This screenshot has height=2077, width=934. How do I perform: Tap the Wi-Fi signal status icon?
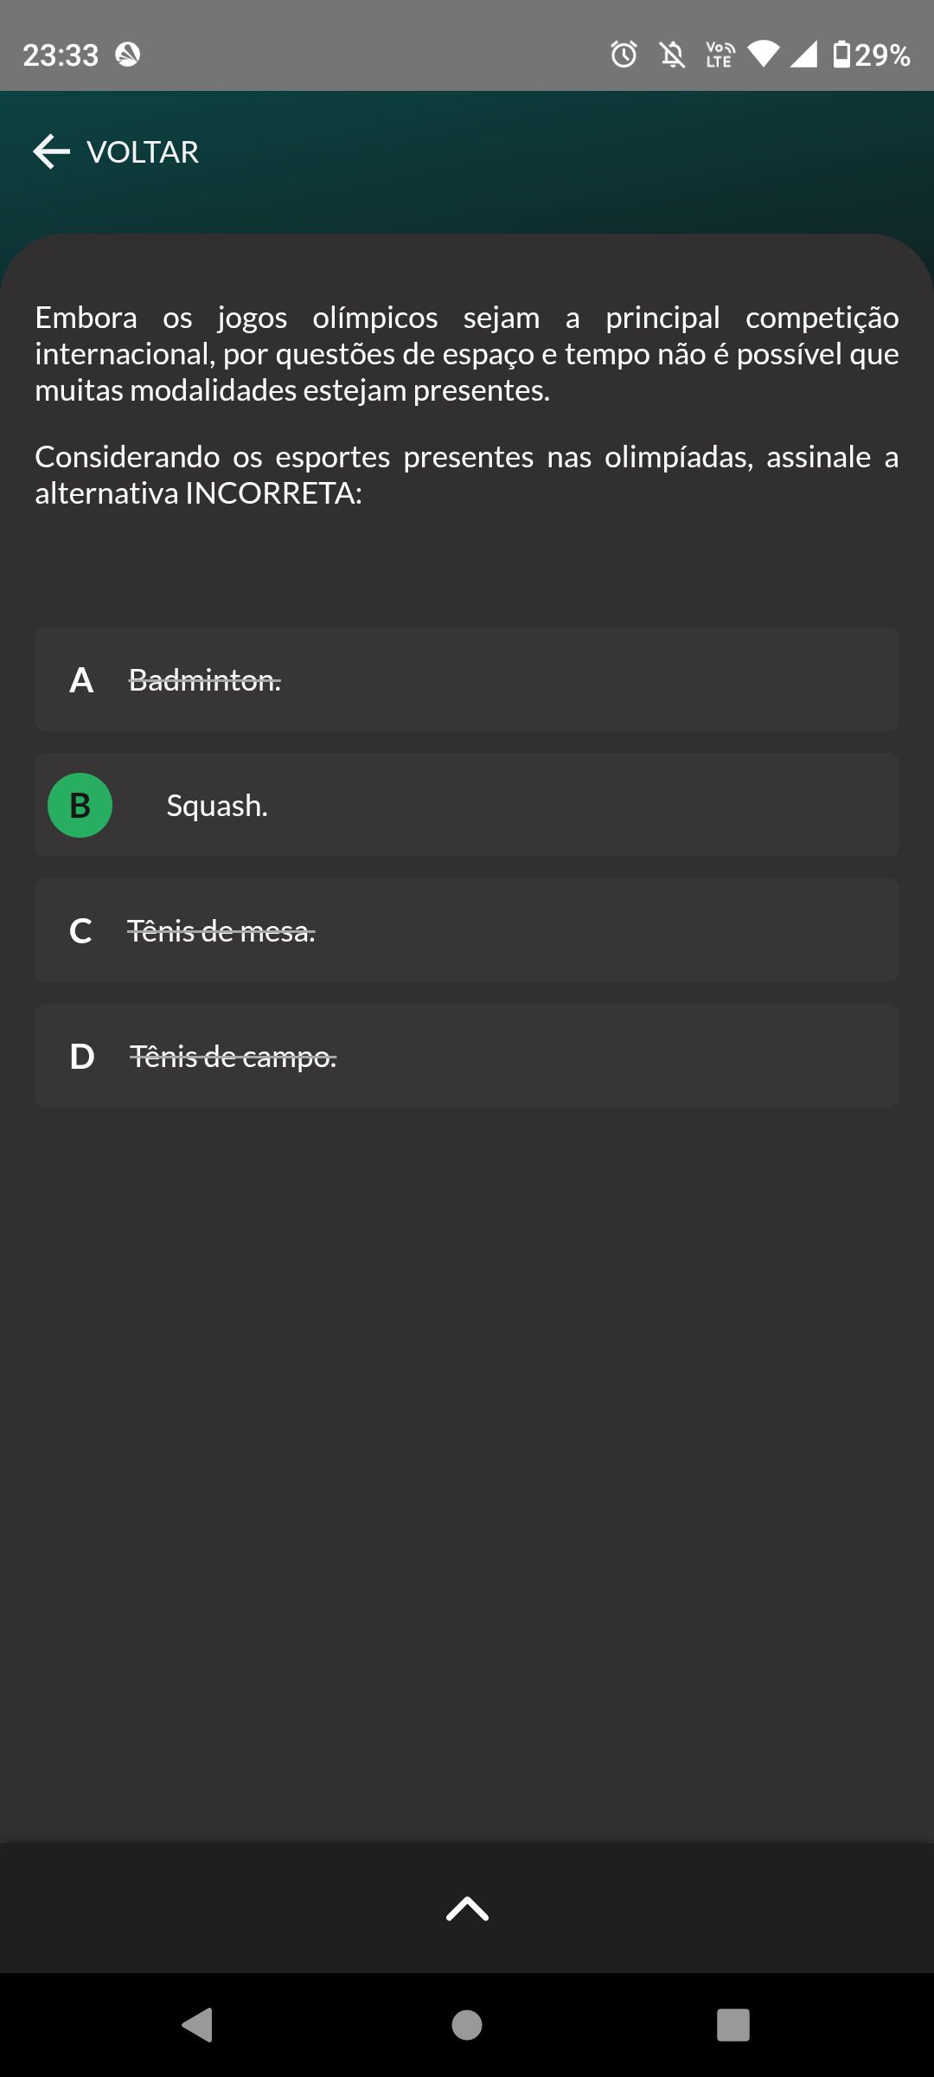pos(763,54)
